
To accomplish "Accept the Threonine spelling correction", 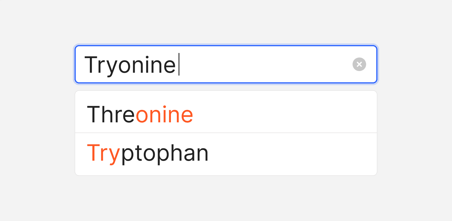I will coord(140,114).
